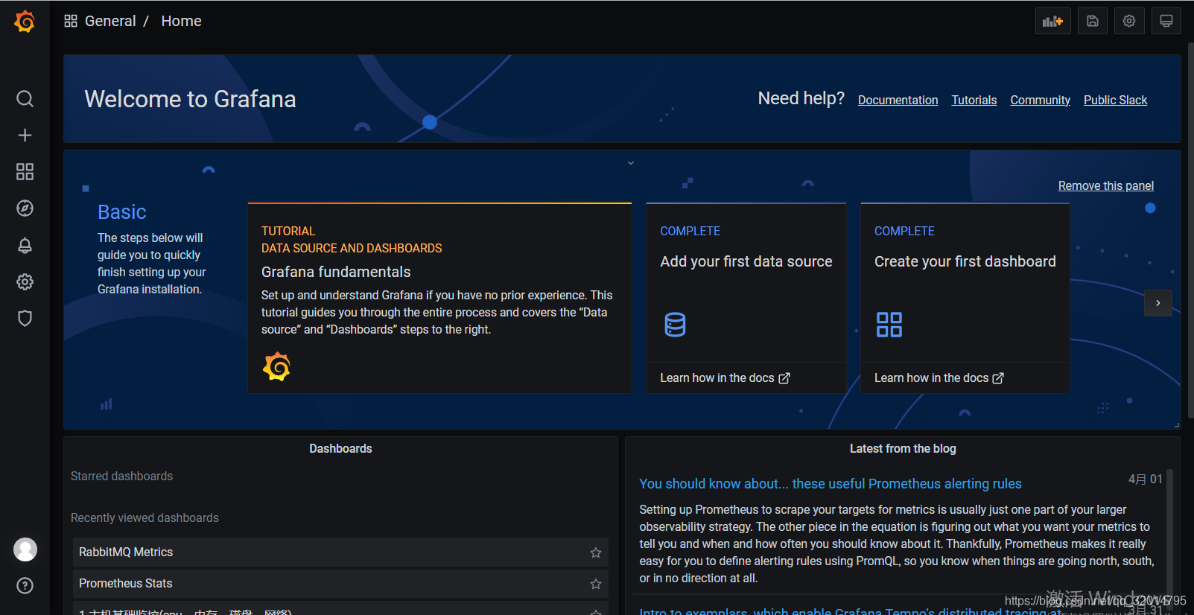Screen dimensions: 1194x615
Task: Open Learn how in docs under data source
Action: point(725,377)
